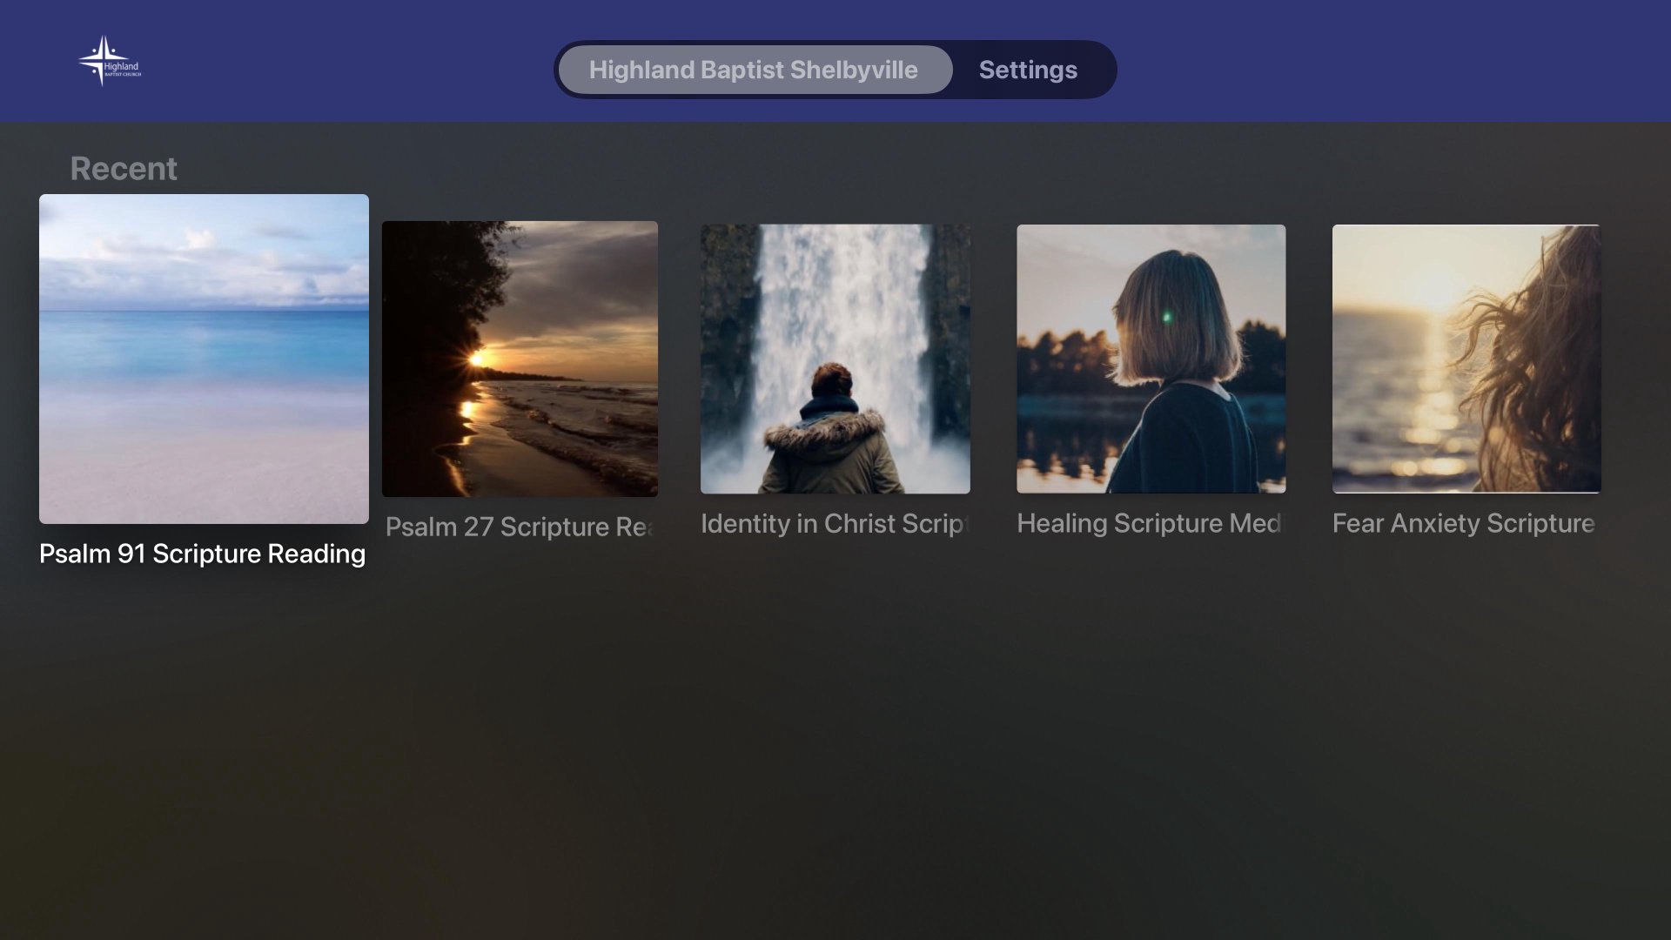
Task: Click the Highland text beside logo emblem
Action: (x=122, y=66)
